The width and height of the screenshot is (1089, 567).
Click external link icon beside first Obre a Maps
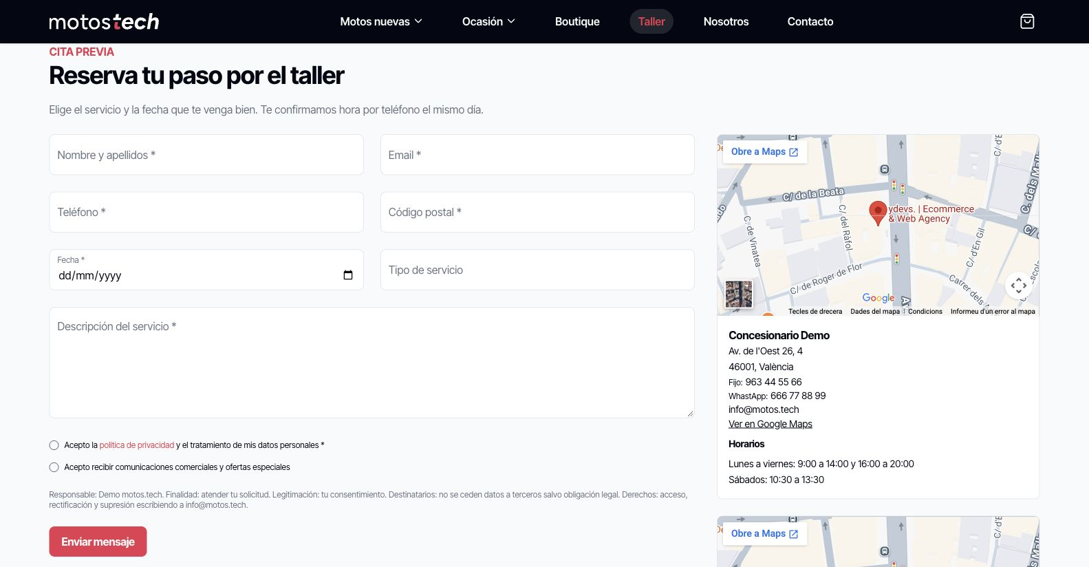[x=794, y=152]
